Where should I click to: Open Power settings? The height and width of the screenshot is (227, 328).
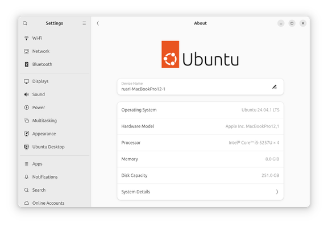(x=55, y=108)
